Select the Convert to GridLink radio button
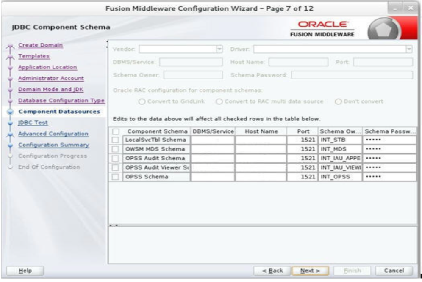This screenshot has height=282, width=422. coord(142,101)
